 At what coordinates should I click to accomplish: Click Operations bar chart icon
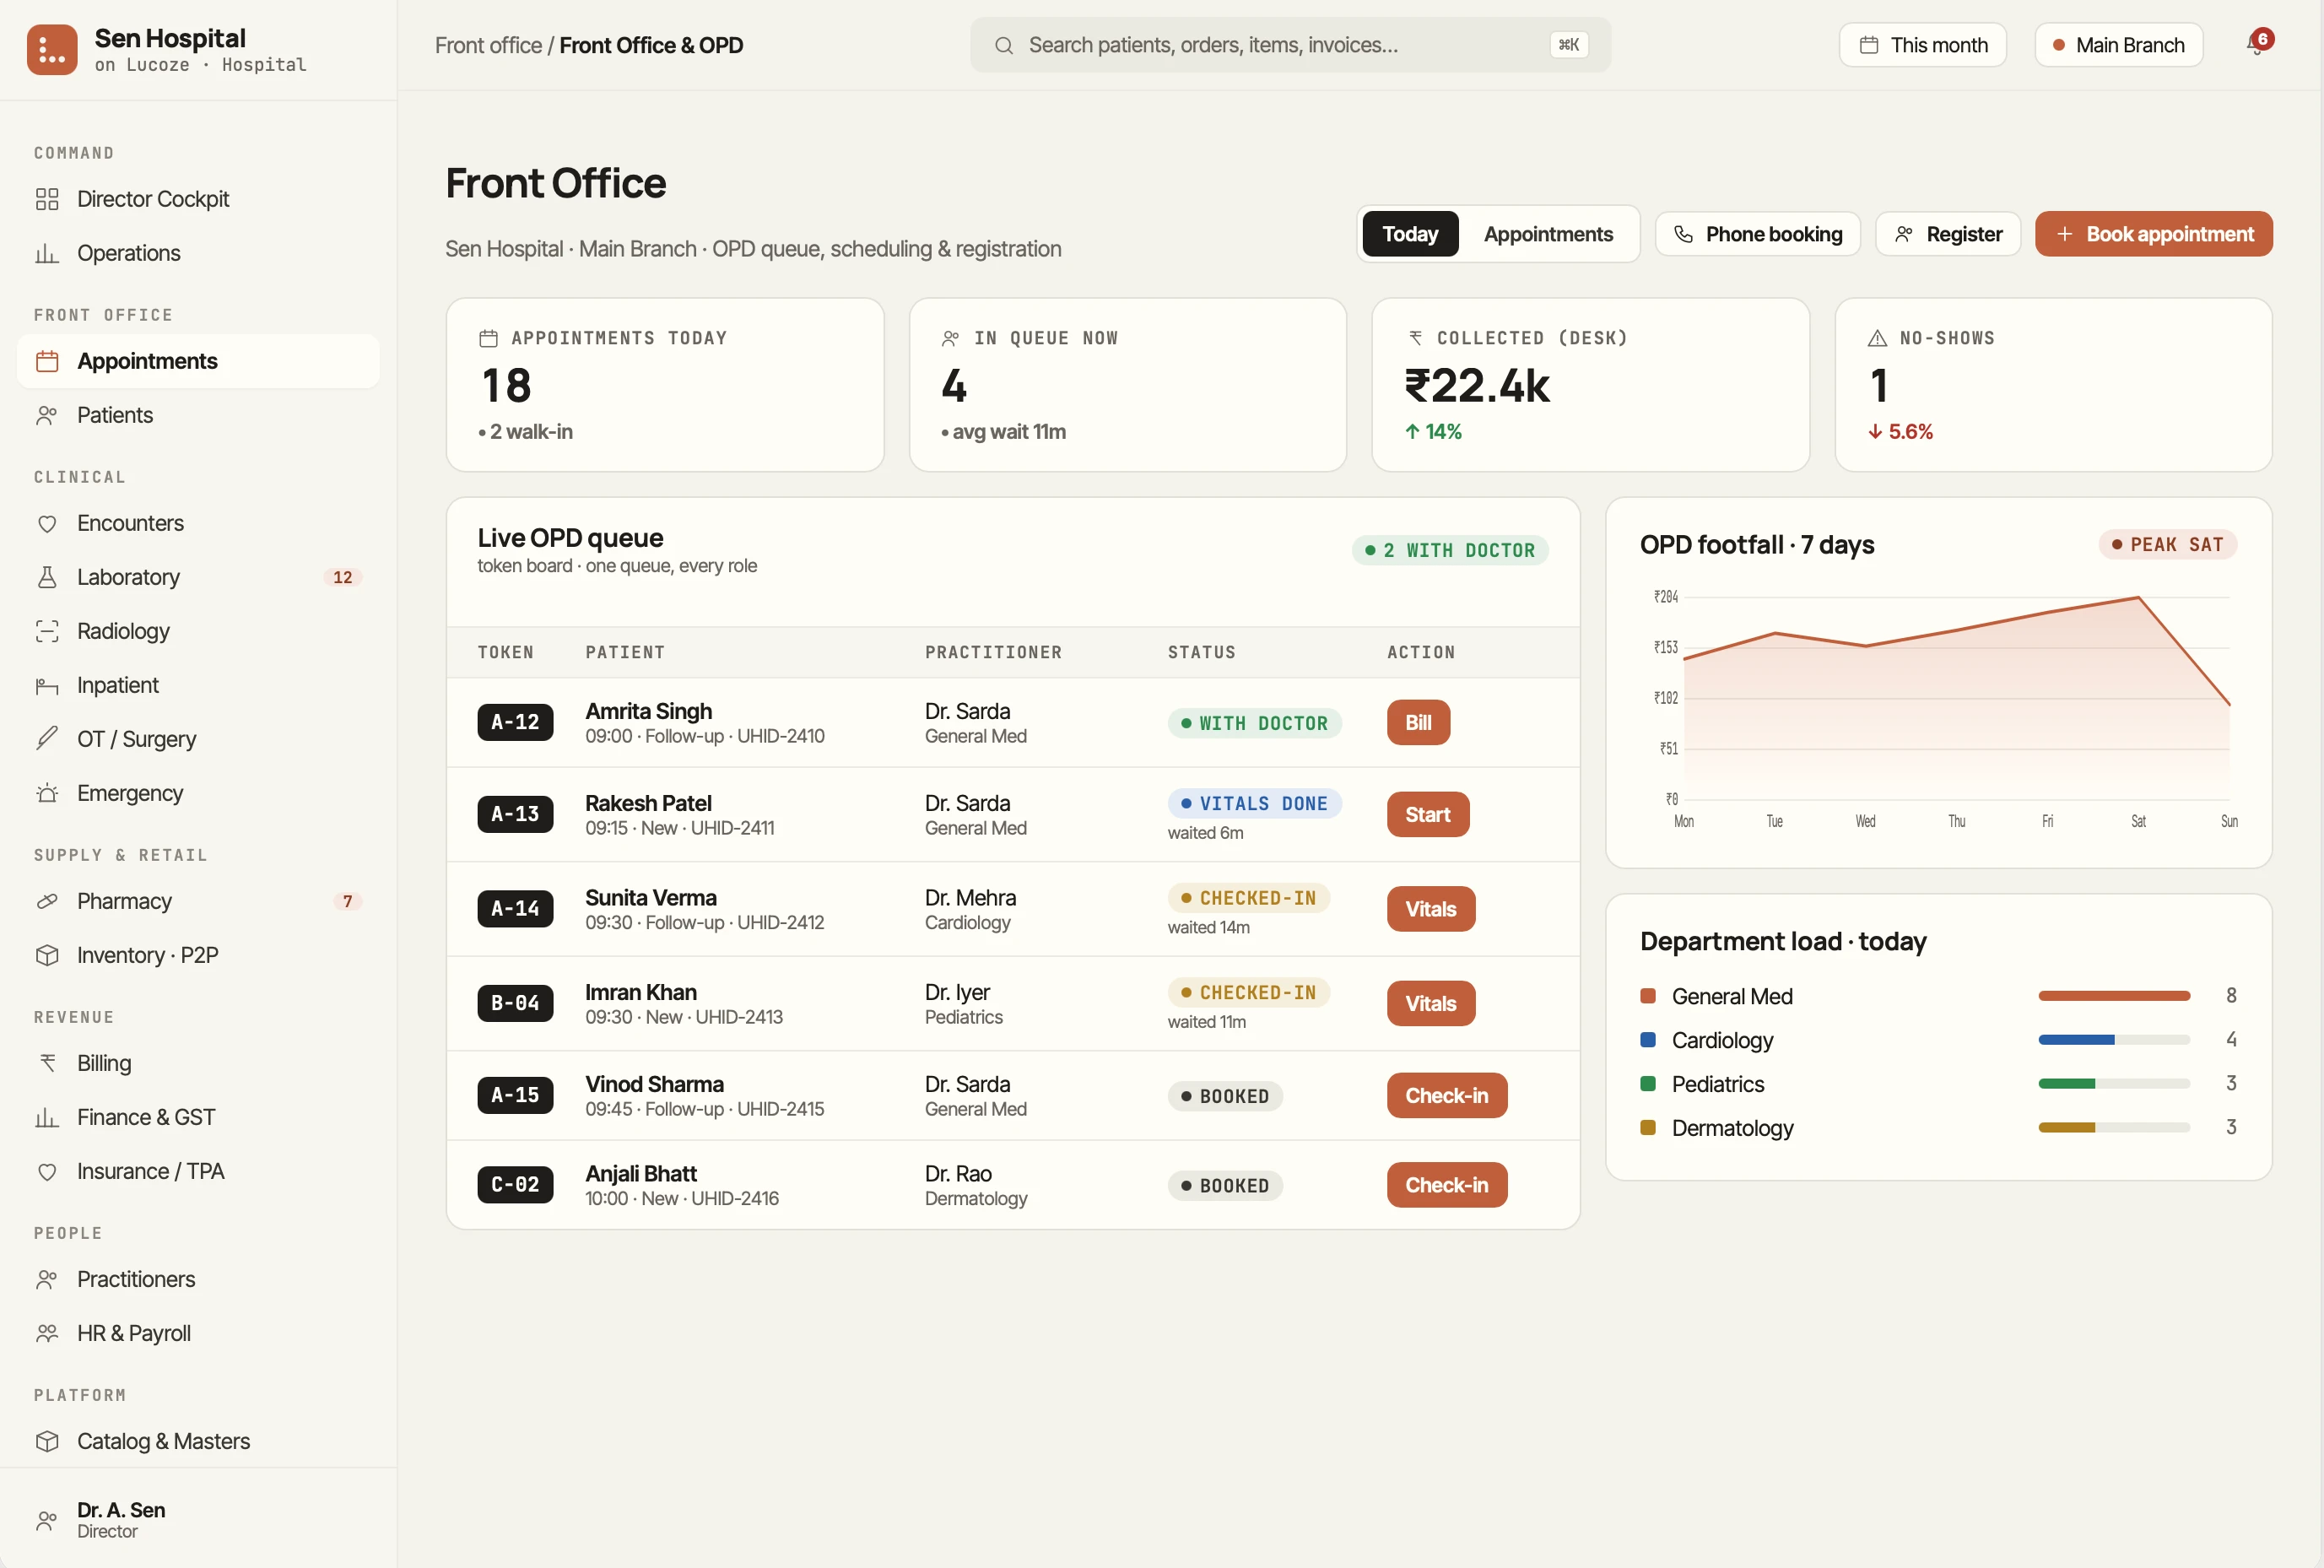tap(47, 253)
